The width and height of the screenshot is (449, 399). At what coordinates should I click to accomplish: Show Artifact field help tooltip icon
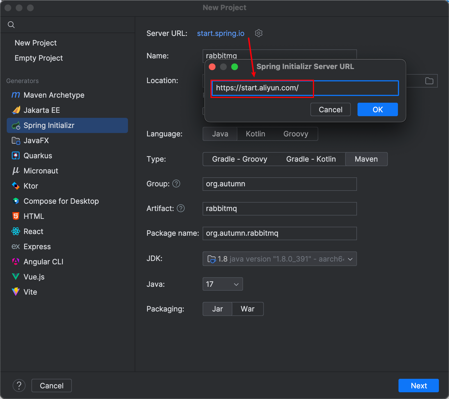click(181, 208)
